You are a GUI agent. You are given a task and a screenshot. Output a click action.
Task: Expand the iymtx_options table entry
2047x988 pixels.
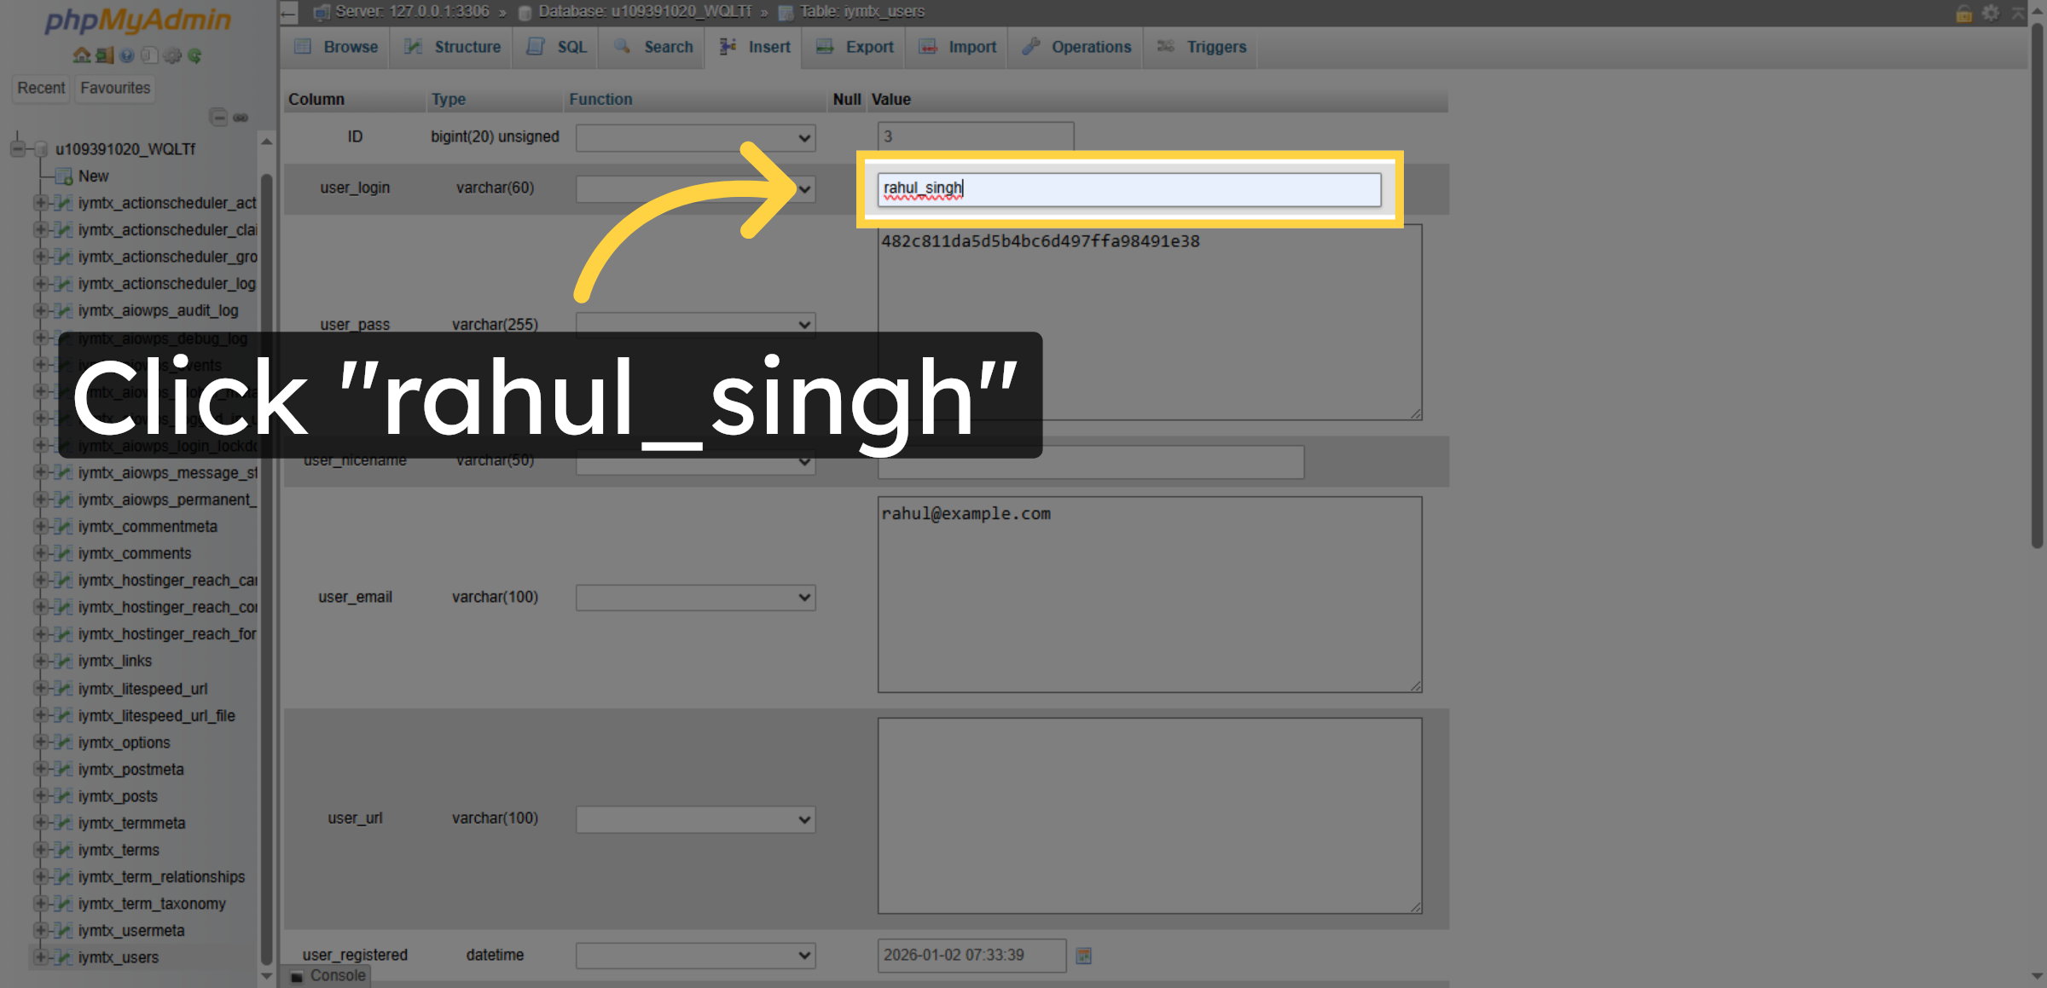[x=42, y=742]
